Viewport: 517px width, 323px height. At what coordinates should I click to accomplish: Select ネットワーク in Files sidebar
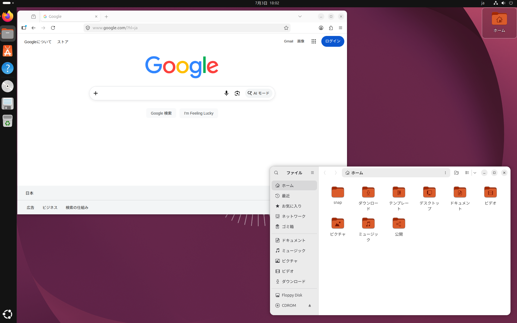click(x=294, y=217)
